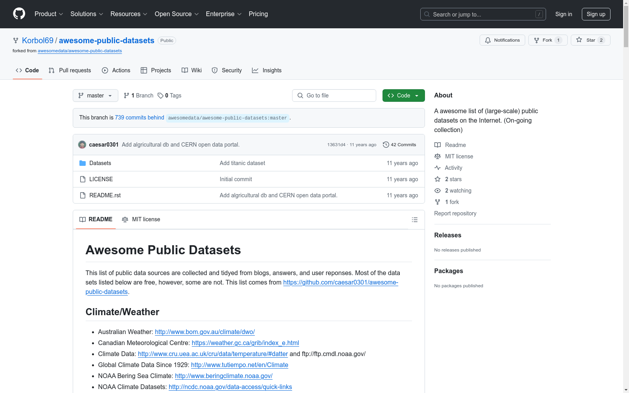View the 1 Branch list
Screen dimensions: 629x393
point(138,95)
